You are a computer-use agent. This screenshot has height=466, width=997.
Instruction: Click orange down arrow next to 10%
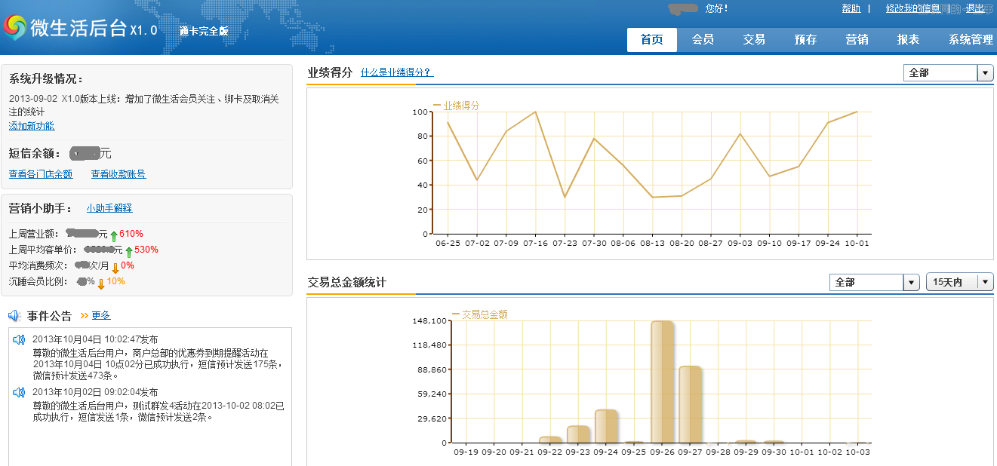point(100,284)
